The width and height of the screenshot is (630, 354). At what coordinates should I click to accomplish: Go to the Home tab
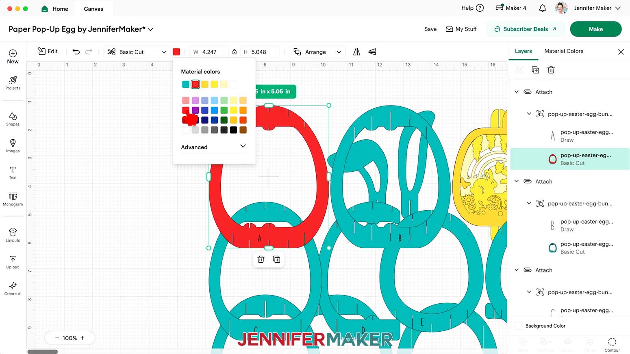click(55, 9)
